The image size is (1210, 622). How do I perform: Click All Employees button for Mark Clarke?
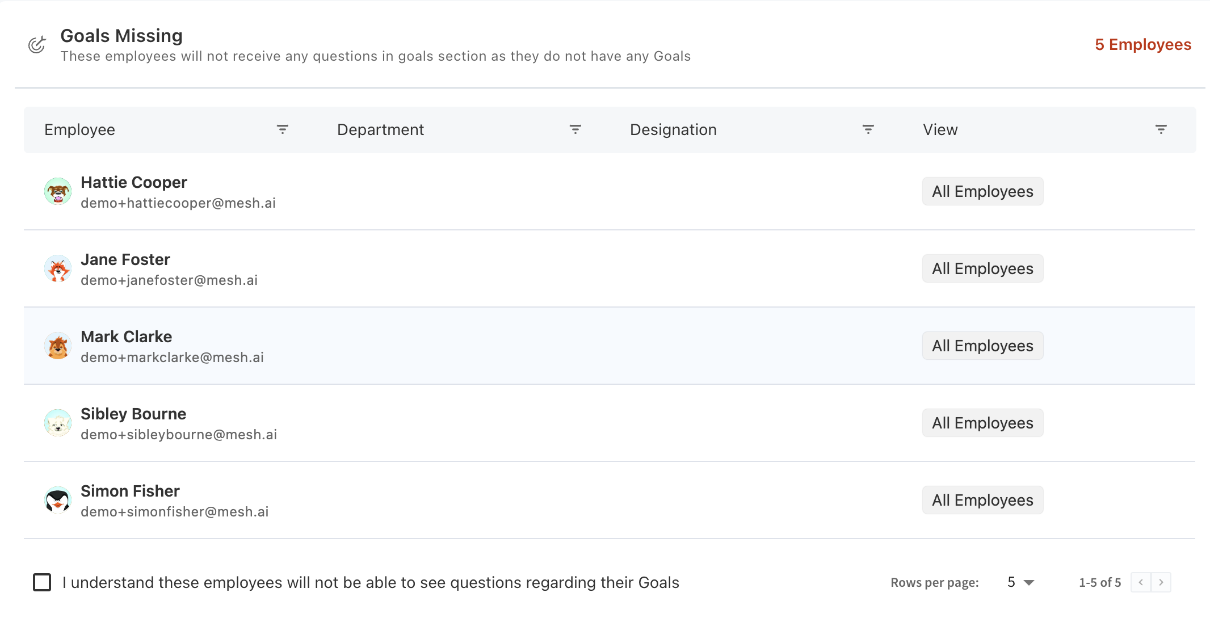pos(982,345)
